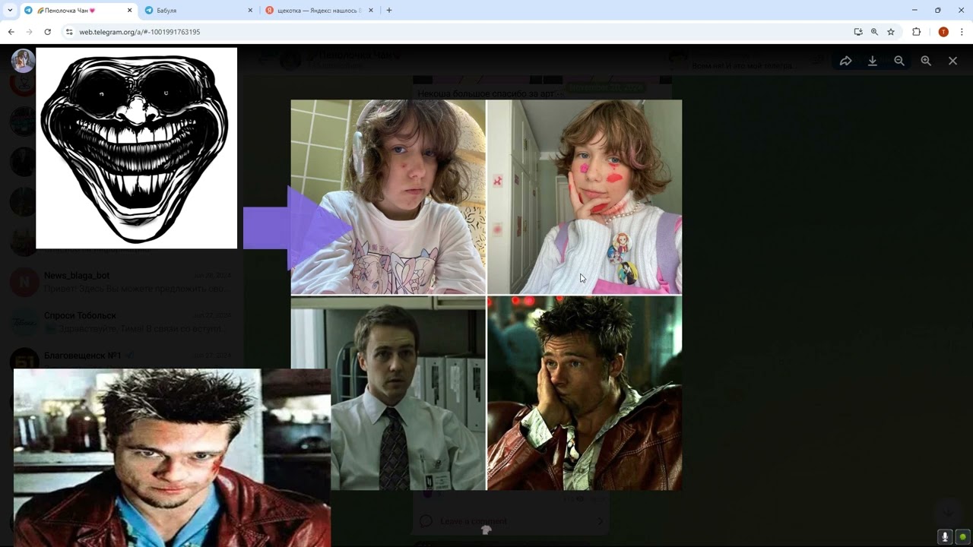Switch to the Пенолочка Чан tab
973x547 pixels.
[78, 11]
